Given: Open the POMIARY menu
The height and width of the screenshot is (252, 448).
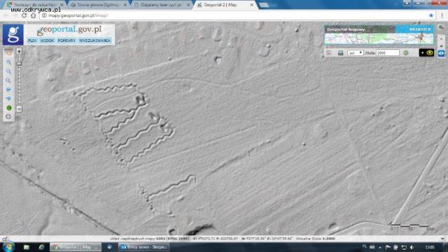Looking at the screenshot, I should click(x=66, y=41).
